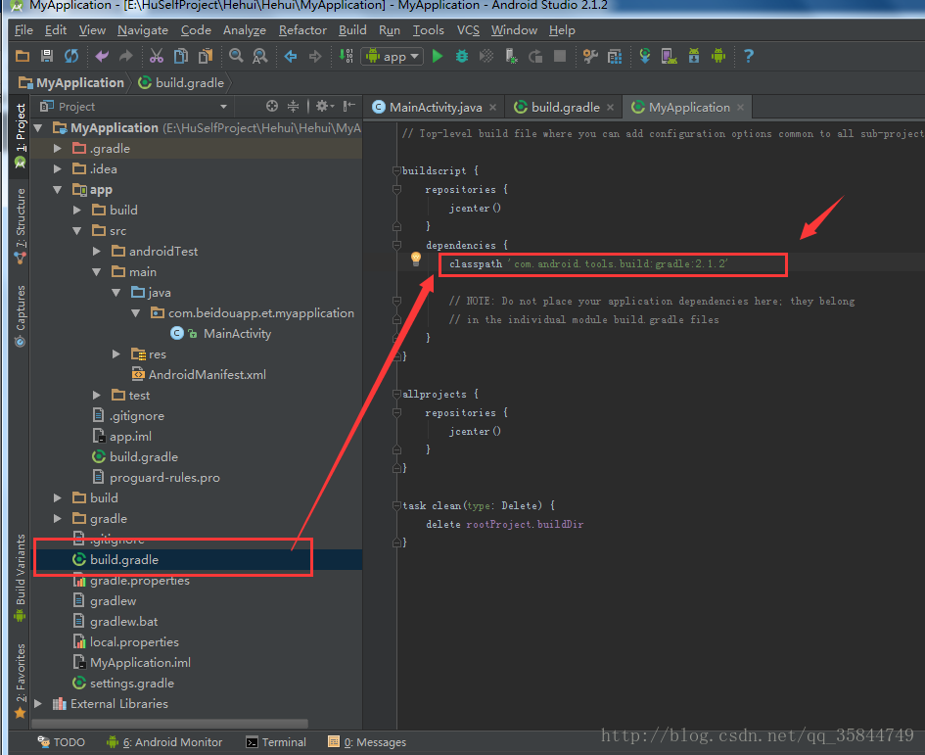Click the Open folder toolbar icon
This screenshot has height=755, width=925.
pyautogui.click(x=23, y=56)
